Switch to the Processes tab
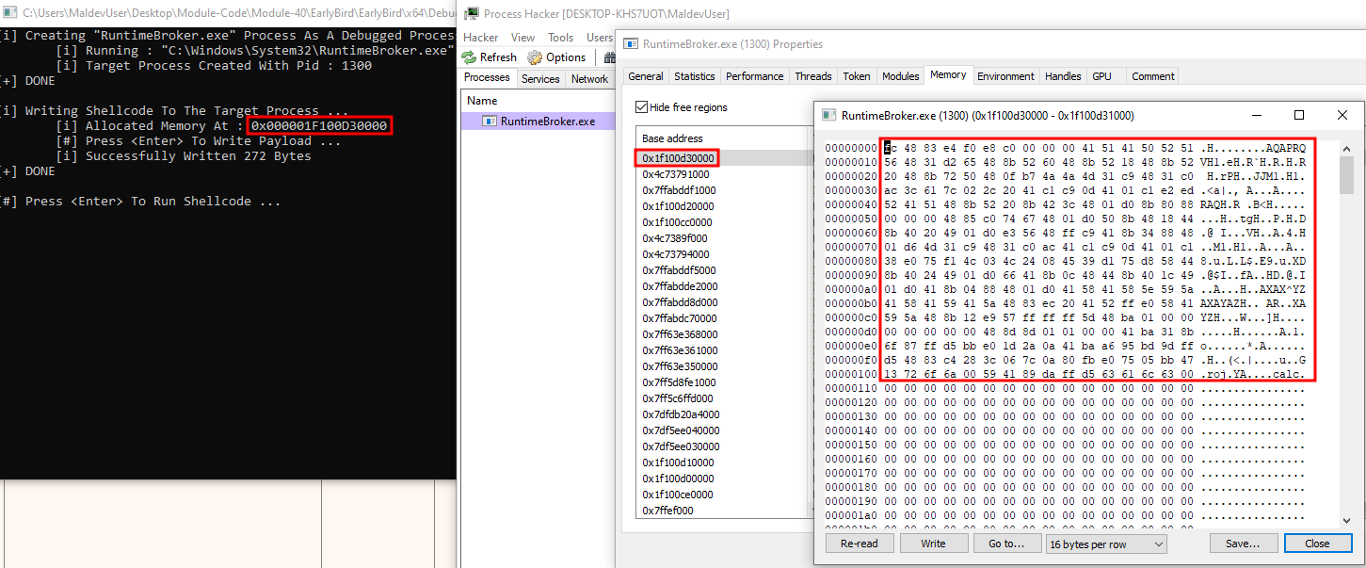This screenshot has height=568, width=1366. [x=488, y=78]
